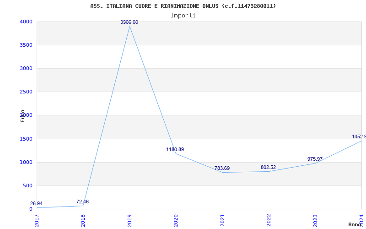This screenshot has height=229, width=366.
Task: Click the 0 y-axis tick label
Action: (x=31, y=209)
